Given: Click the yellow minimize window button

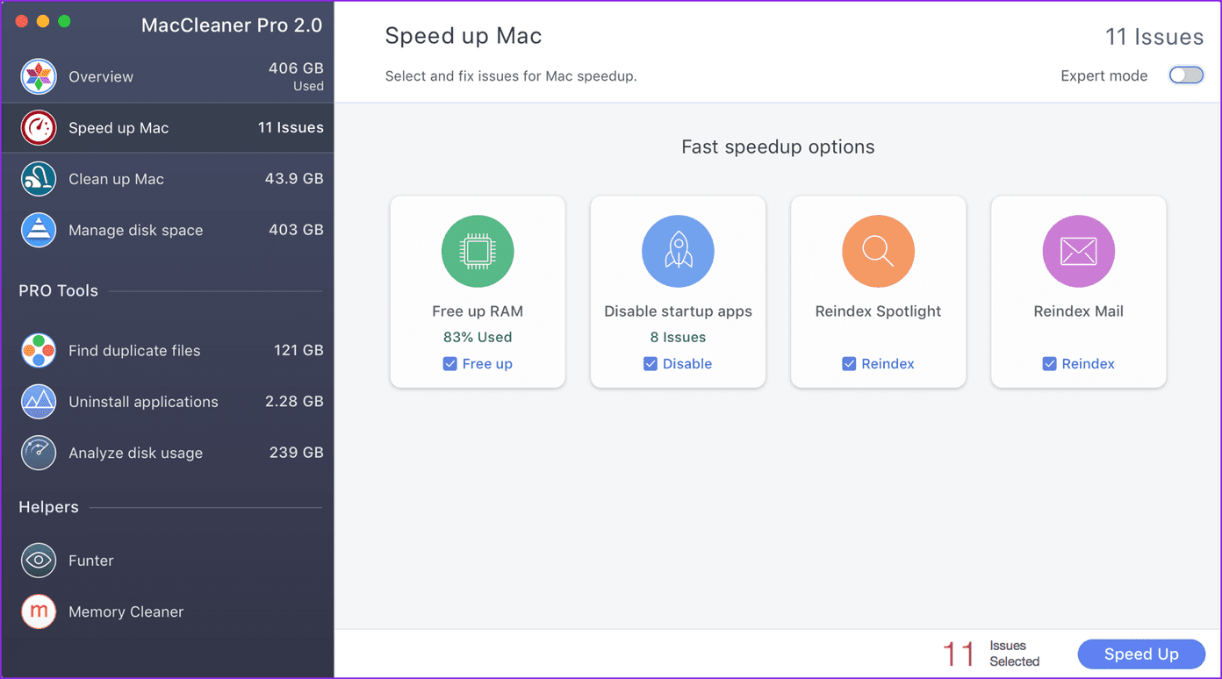Looking at the screenshot, I should point(43,21).
